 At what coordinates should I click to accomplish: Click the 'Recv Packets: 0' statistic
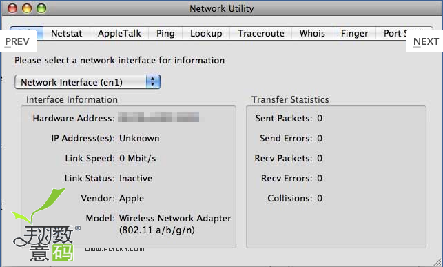(x=289, y=158)
